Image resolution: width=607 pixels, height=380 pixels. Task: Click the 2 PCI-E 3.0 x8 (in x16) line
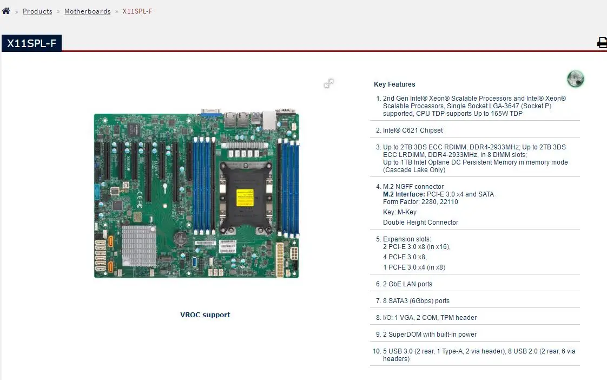point(417,247)
